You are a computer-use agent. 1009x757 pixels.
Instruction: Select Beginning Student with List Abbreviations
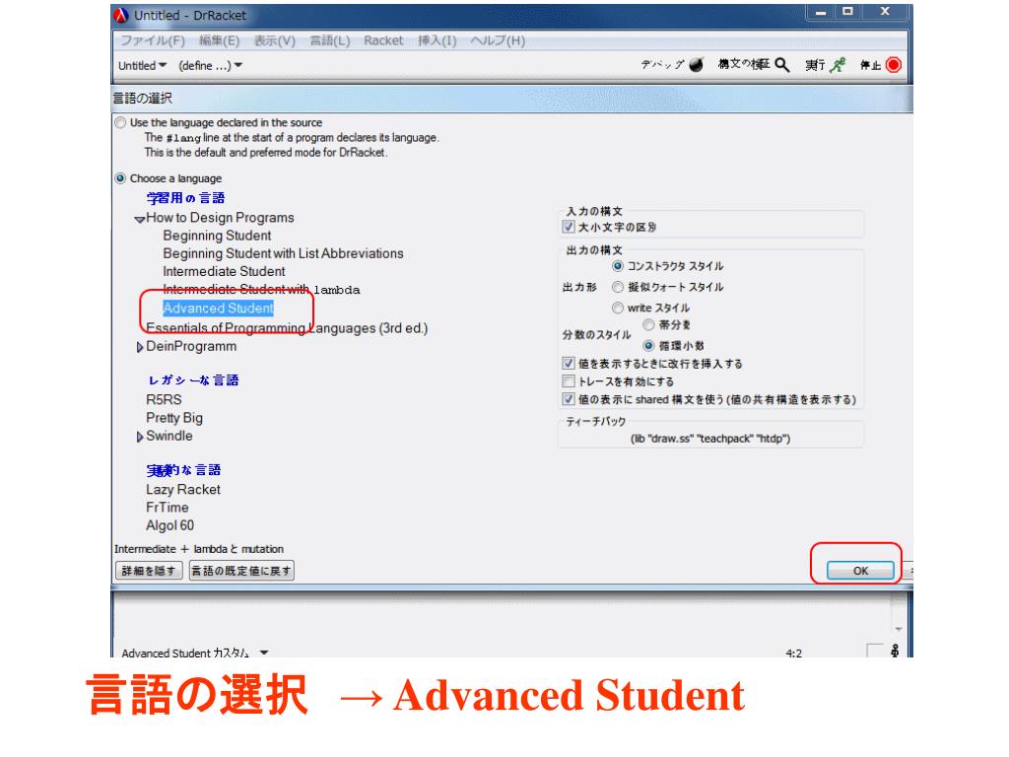pyautogui.click(x=283, y=253)
